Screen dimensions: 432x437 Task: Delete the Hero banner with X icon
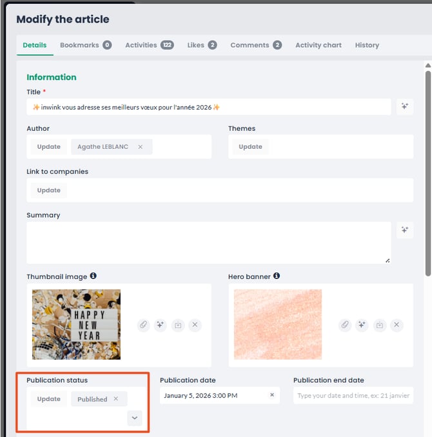[397, 325]
